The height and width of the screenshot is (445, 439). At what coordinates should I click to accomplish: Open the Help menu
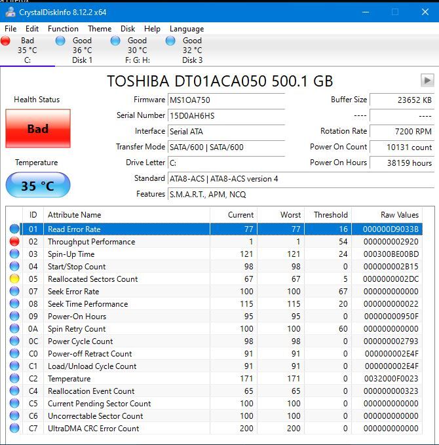[x=152, y=29]
